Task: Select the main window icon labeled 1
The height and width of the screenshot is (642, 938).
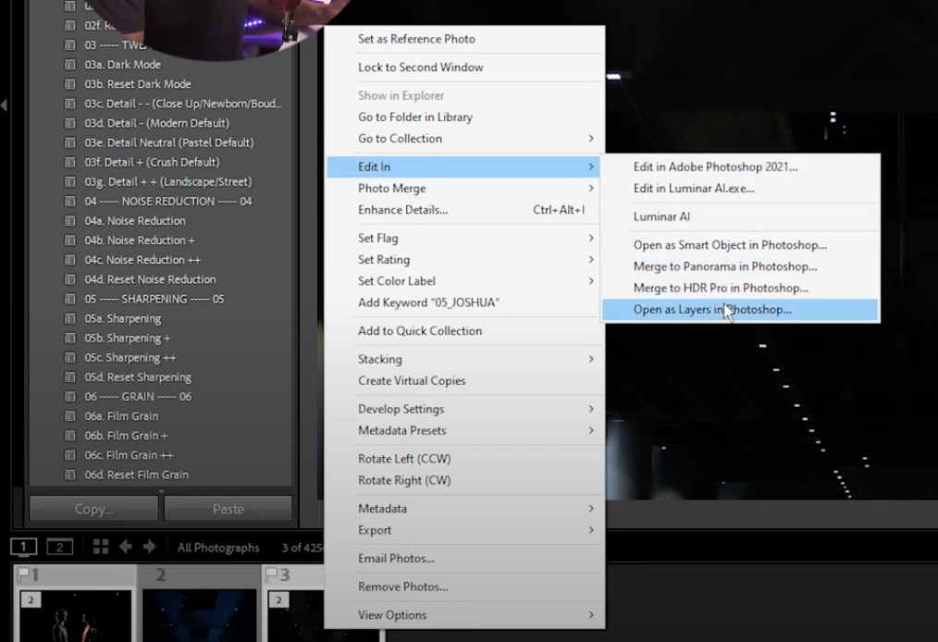Action: (x=22, y=546)
